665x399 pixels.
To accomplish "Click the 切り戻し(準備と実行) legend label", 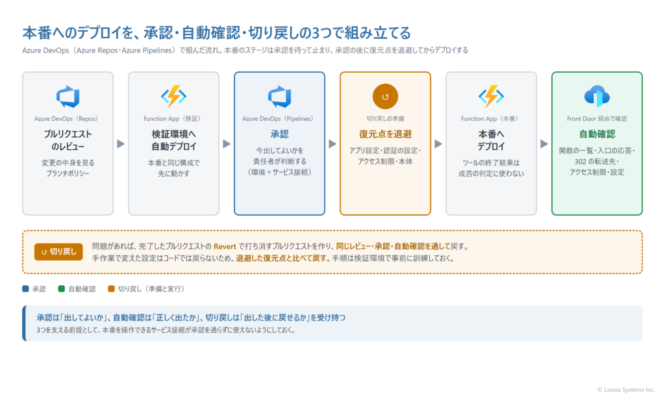I will point(152,289).
